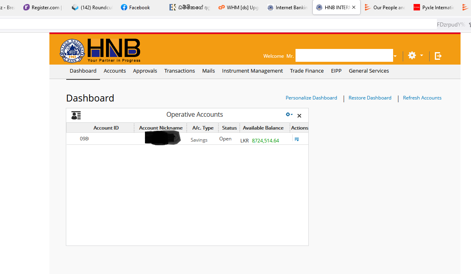471x274 pixels.
Task: Click the Internet Banking tab favicon
Action: (270, 8)
